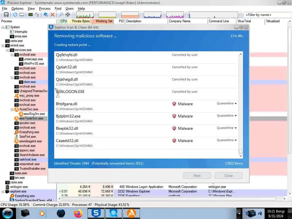The image size is (292, 219).
Task: Click the Next button in Sophos dialog
Action: click(197, 176)
